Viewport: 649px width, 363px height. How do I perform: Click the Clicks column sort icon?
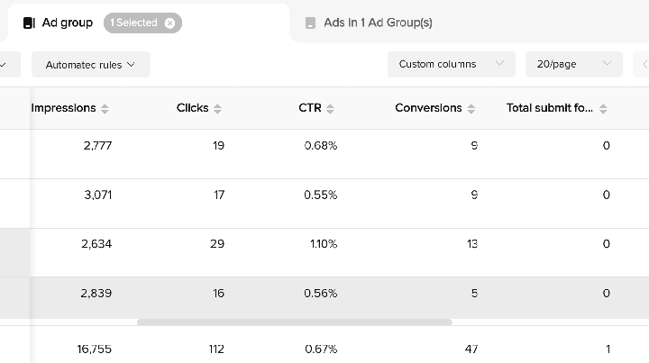click(x=217, y=109)
